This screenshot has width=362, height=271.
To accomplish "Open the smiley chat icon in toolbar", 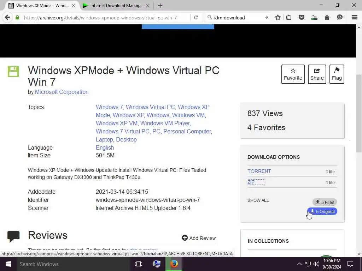I will pos(340,18).
